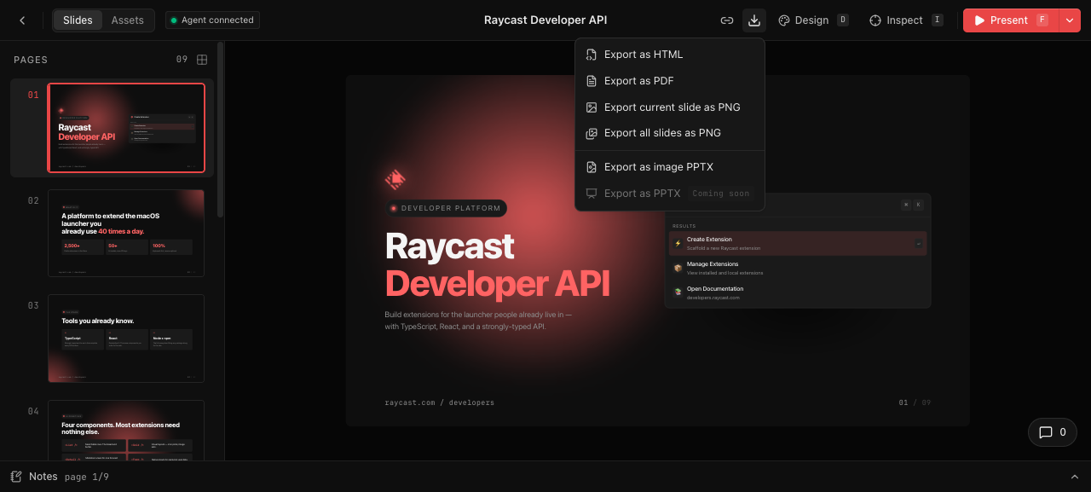Click the PAGES panel header
1091x492 pixels.
[x=31, y=60]
